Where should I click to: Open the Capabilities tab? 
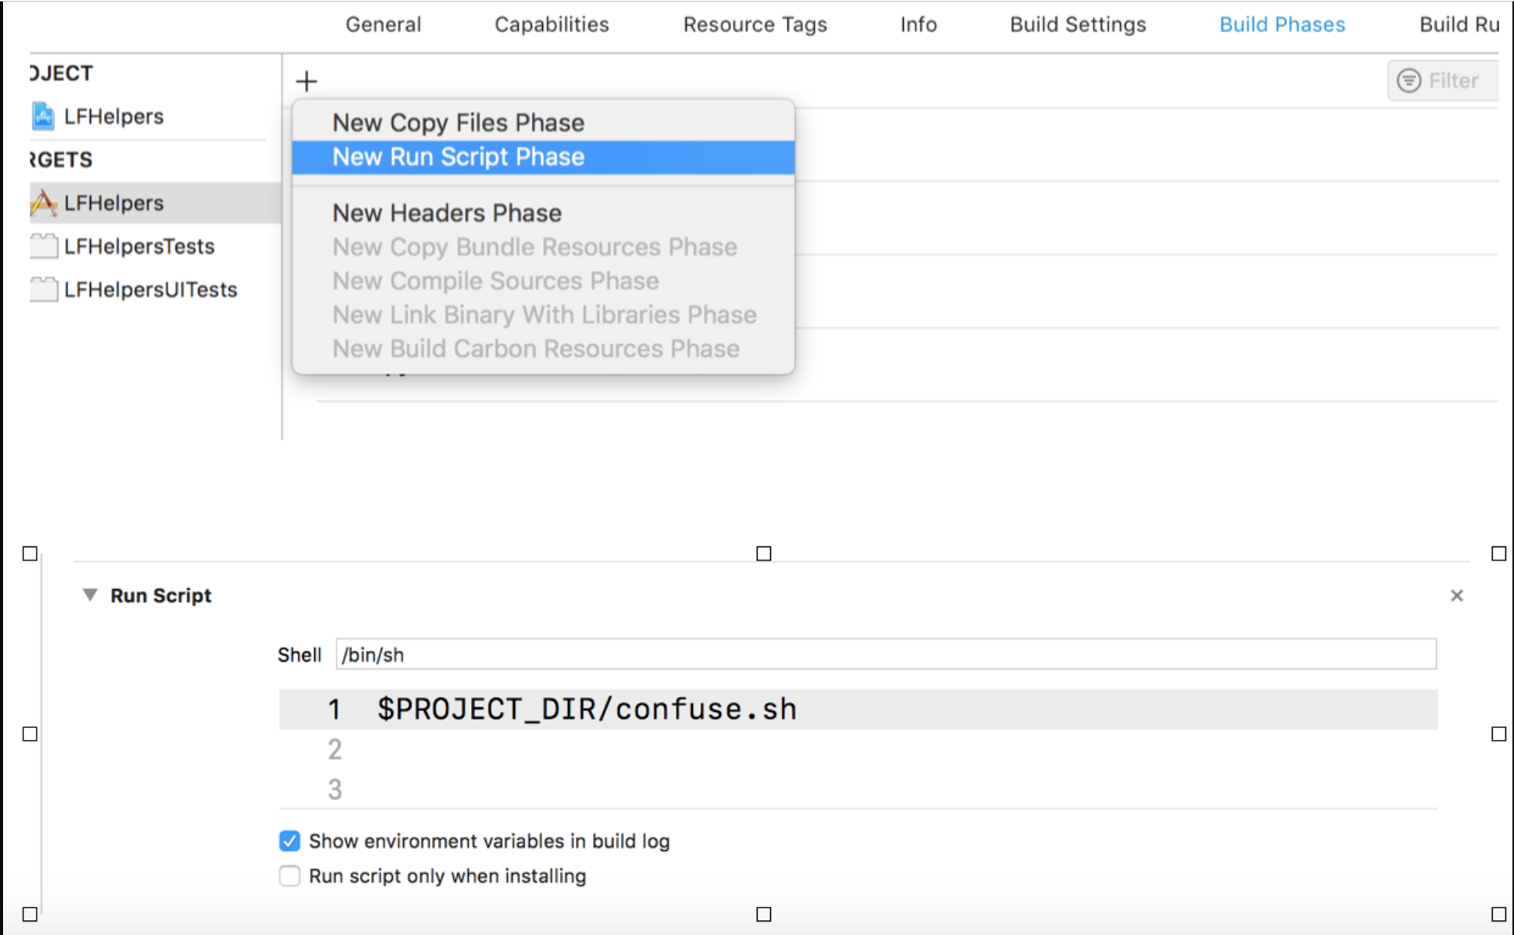552,24
